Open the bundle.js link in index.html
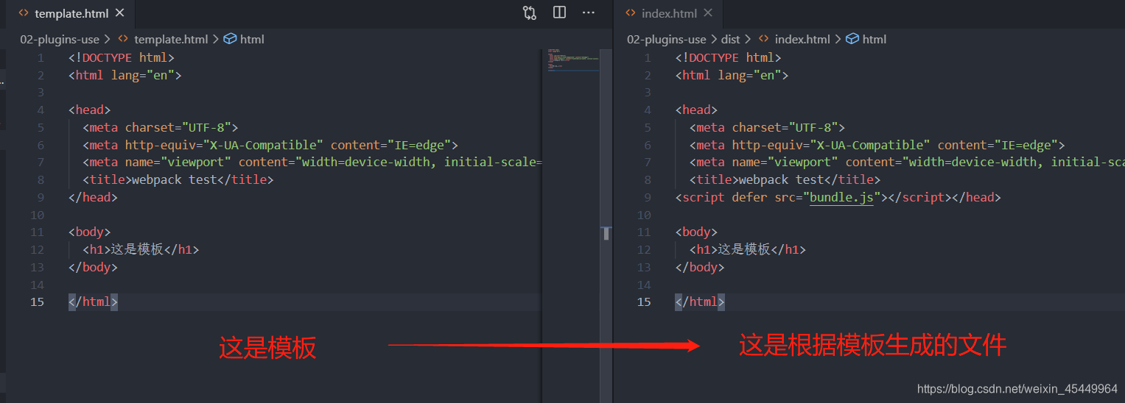 (841, 197)
